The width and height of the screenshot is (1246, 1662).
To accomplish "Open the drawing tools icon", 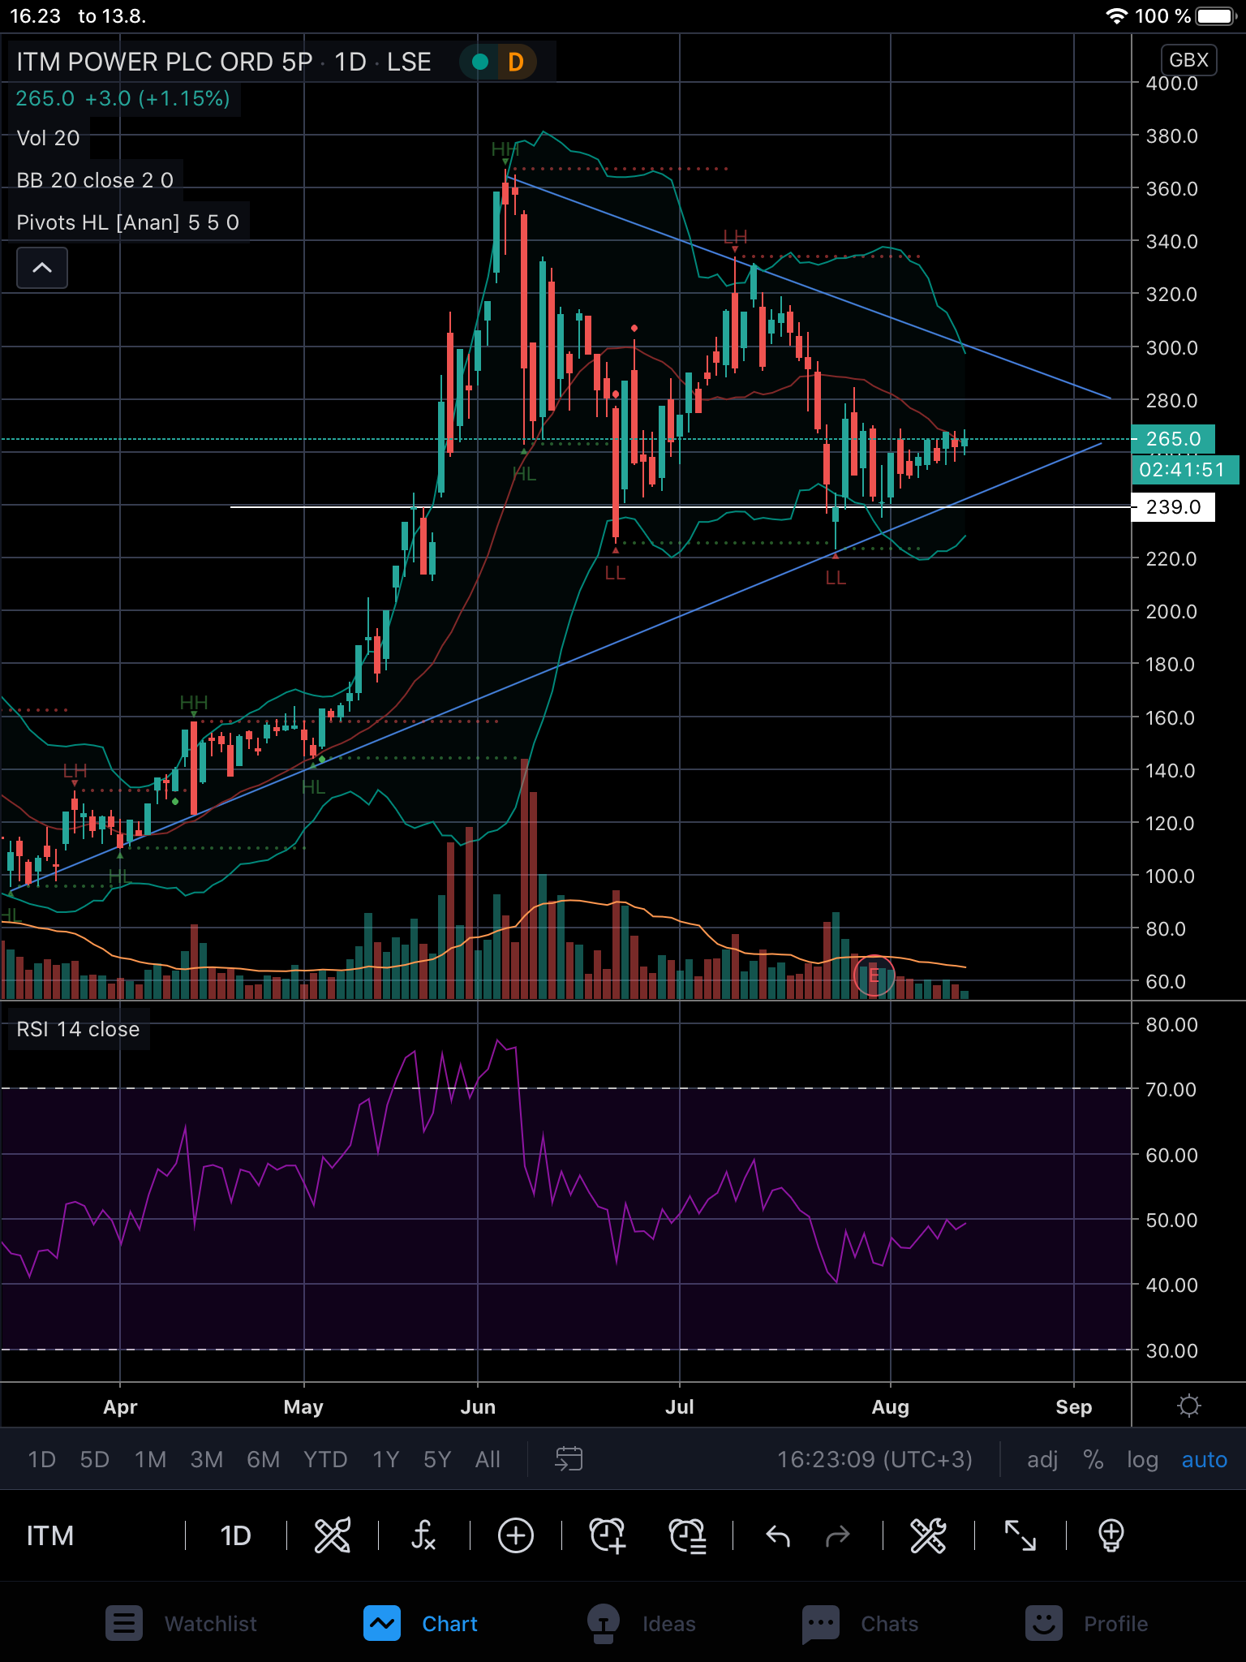I will point(333,1535).
